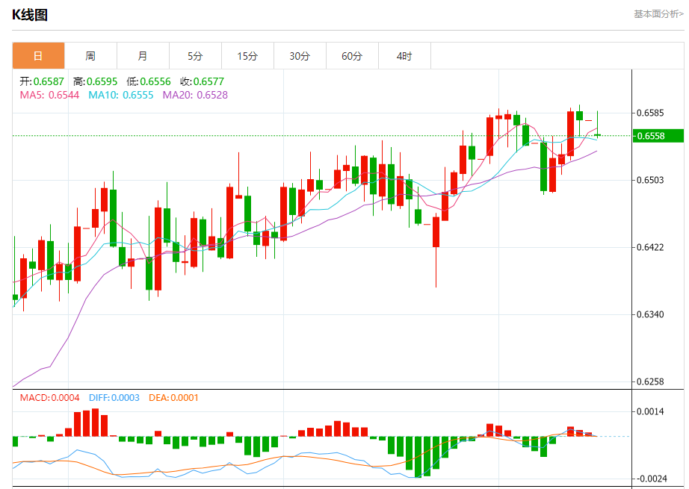
Task: Click the MA5: 0.6544 legend
Action: [x=49, y=95]
